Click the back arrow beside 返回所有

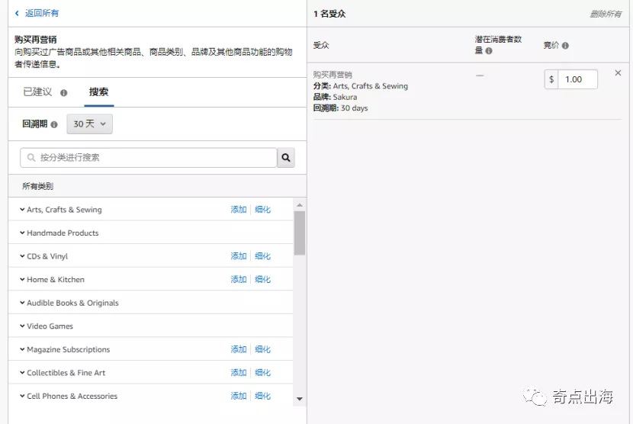[17, 13]
